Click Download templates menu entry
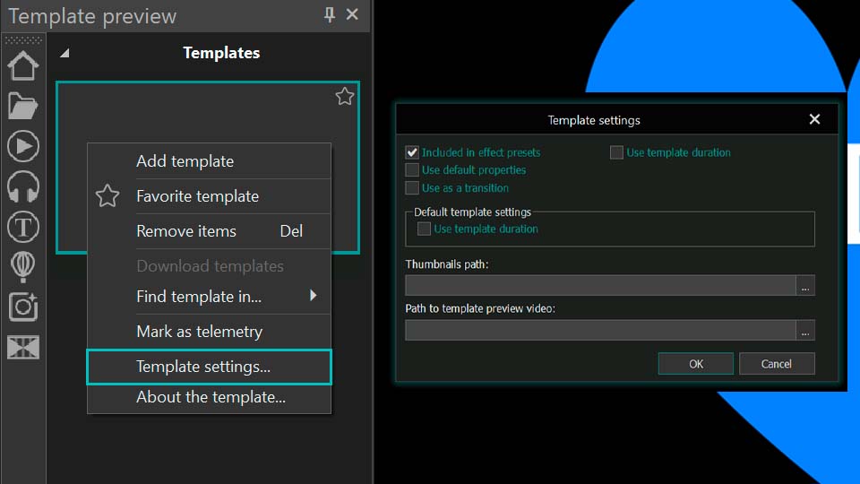Screen dimensions: 860x484 coord(209,266)
